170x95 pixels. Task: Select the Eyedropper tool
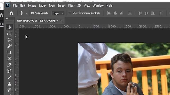click(x=10, y=65)
